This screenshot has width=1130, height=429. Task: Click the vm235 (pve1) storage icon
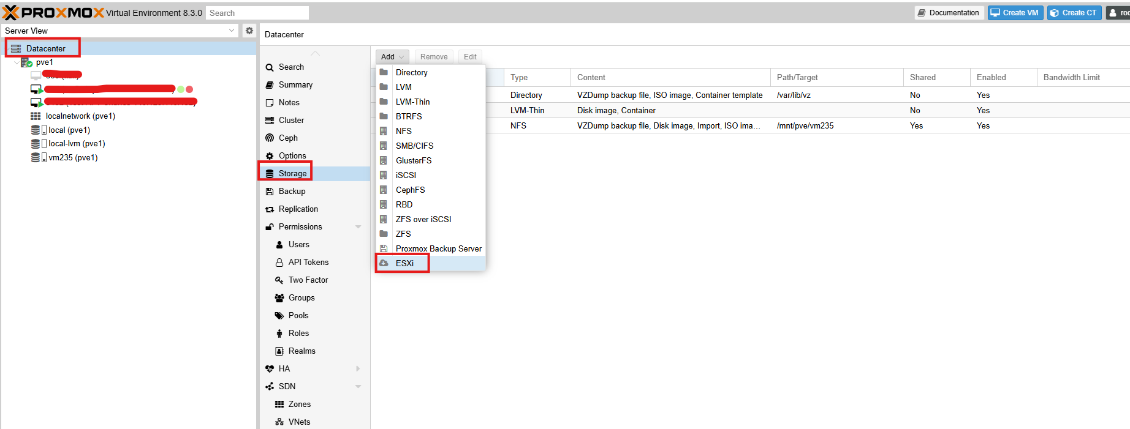[39, 157]
